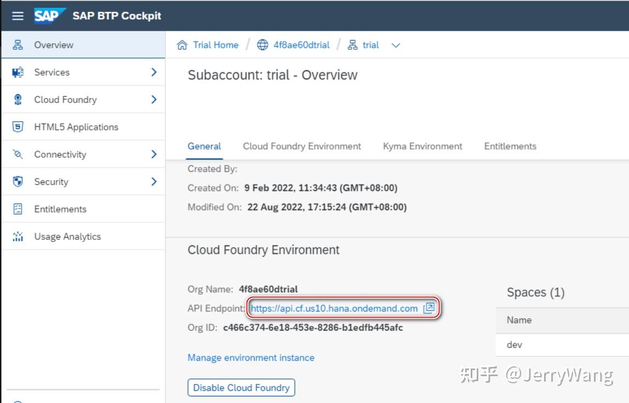Expand the Cloud Foundry sidebar section
The height and width of the screenshot is (403, 629).
(154, 99)
